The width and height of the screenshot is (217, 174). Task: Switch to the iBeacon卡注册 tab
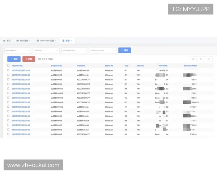(47, 41)
